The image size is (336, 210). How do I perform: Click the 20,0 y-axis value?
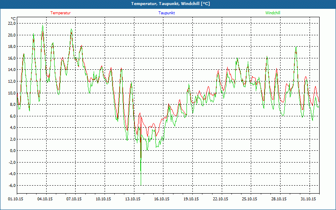tap(12, 35)
